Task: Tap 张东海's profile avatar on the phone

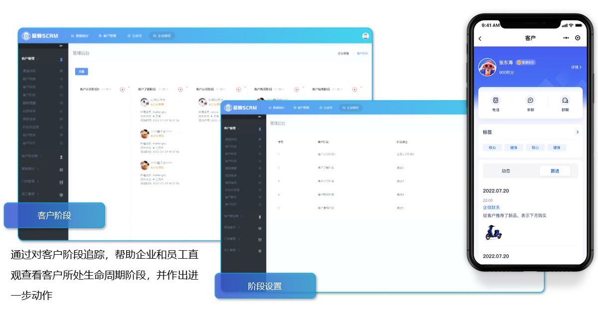Action: click(x=487, y=67)
